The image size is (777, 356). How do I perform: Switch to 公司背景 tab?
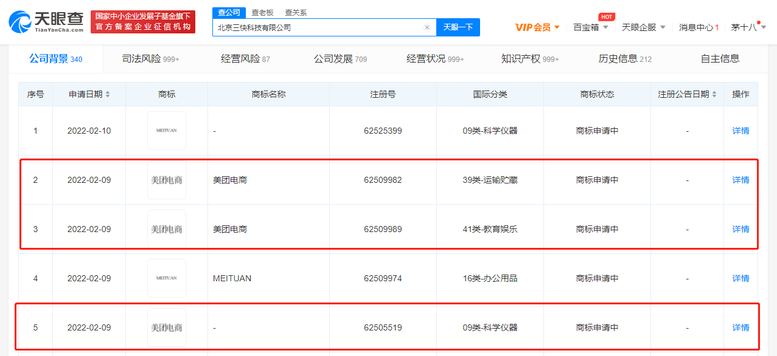point(55,59)
